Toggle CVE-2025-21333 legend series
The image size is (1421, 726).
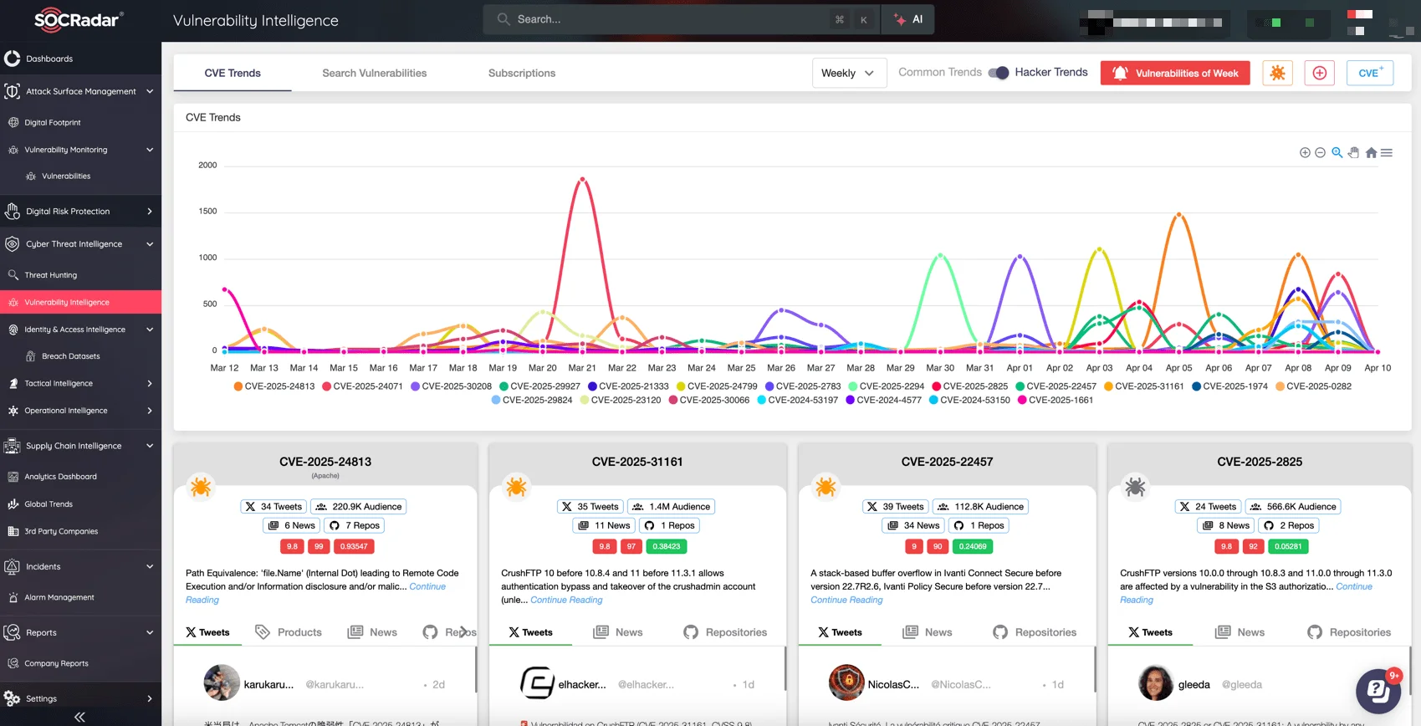click(628, 386)
